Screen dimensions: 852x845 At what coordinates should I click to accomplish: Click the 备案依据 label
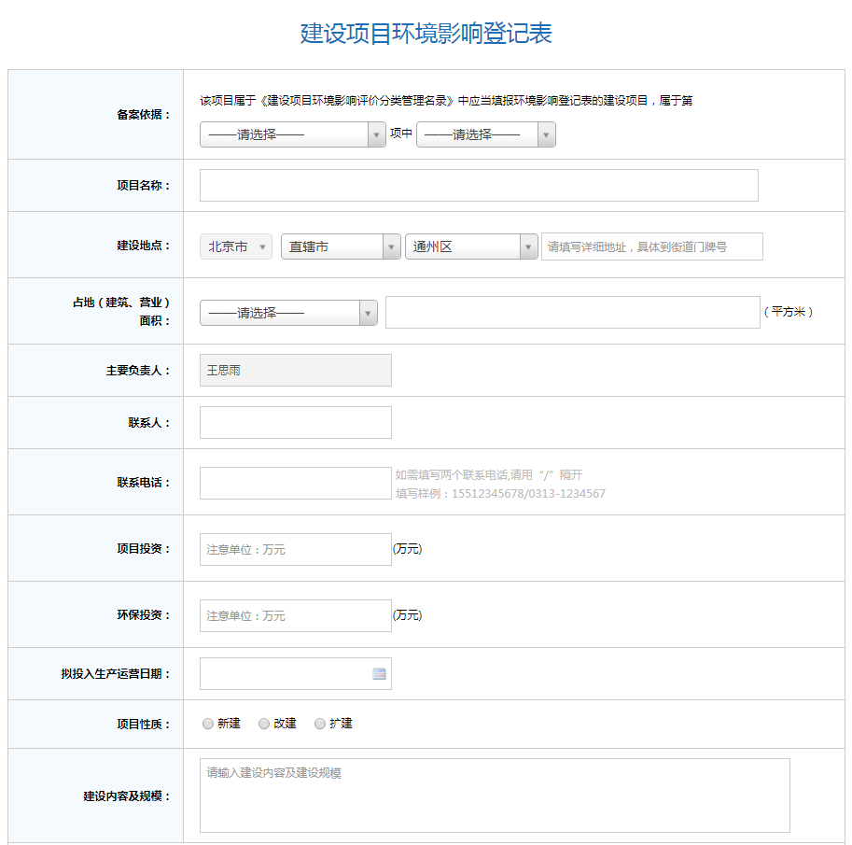coord(144,114)
